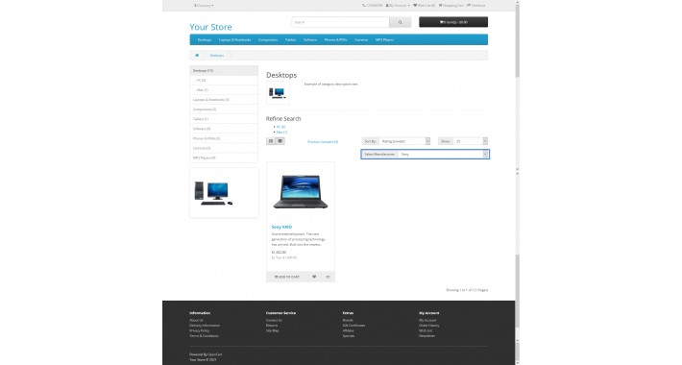Screen dimensions: 682x365
Task: Click the phone number contact icon
Action: [x=364, y=5]
